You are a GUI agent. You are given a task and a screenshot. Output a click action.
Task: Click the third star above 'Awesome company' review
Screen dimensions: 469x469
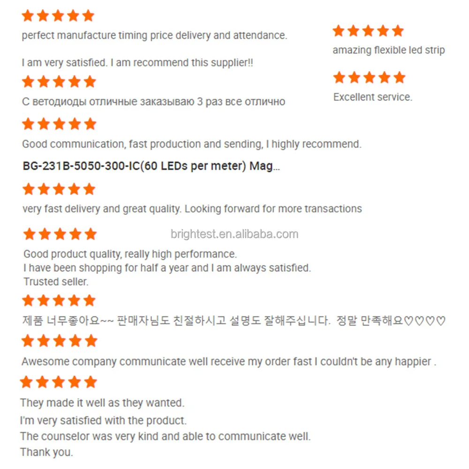click(x=59, y=341)
